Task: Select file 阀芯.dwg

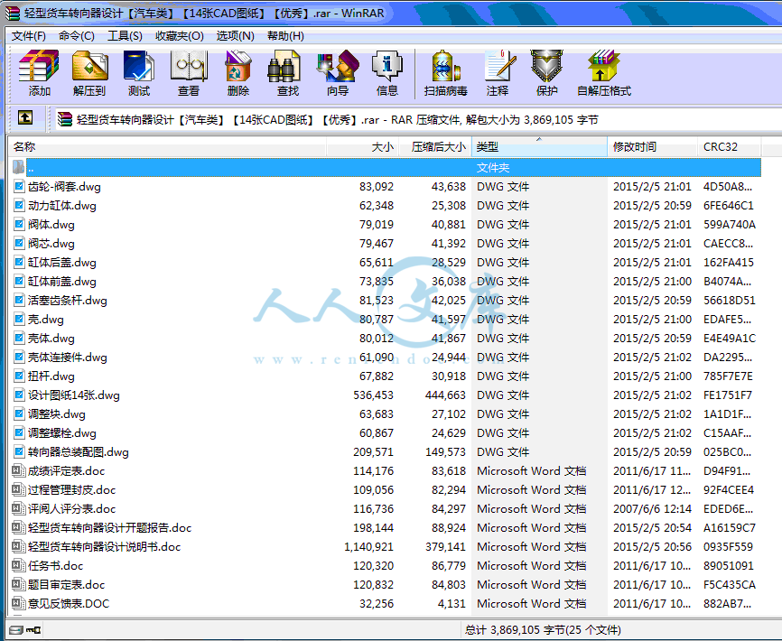Action: (51, 244)
